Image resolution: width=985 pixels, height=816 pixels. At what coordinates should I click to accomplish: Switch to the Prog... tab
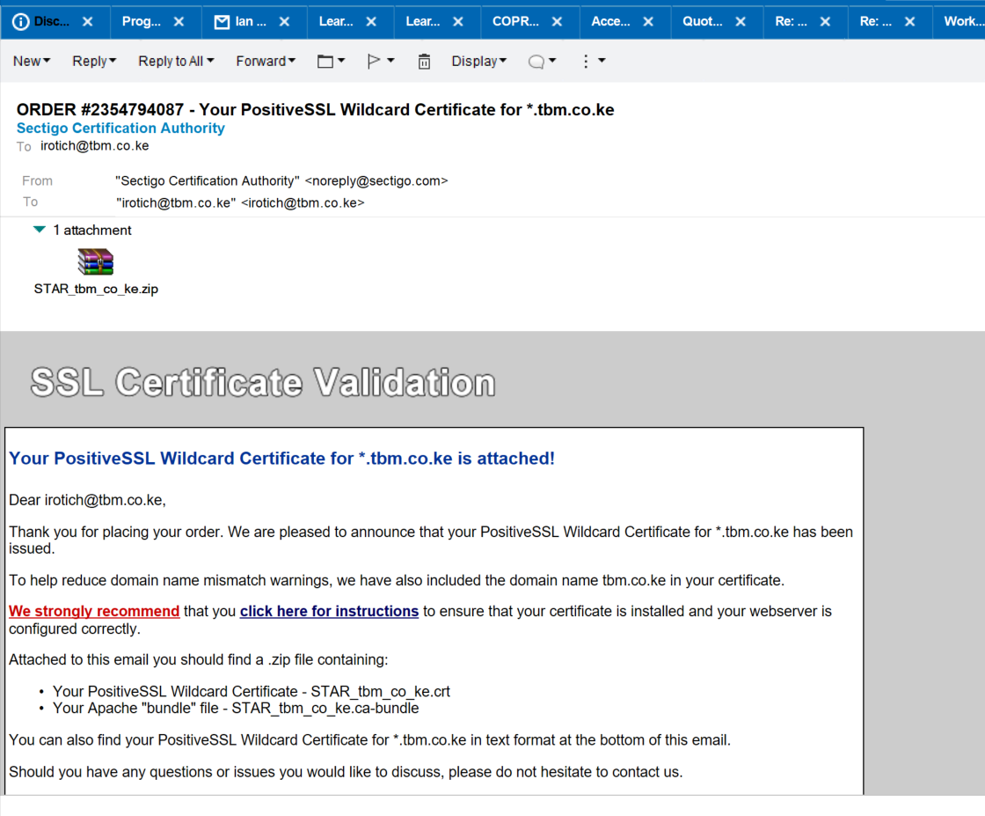(x=141, y=22)
